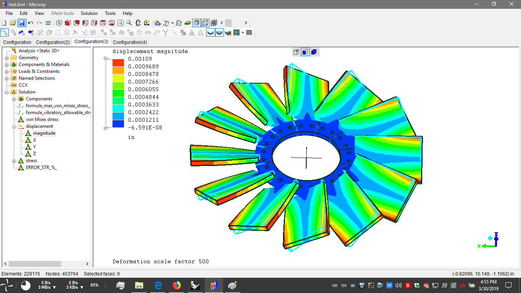The image size is (521, 293).
Task: Open Firefox from the taskbar
Action: click(x=176, y=285)
